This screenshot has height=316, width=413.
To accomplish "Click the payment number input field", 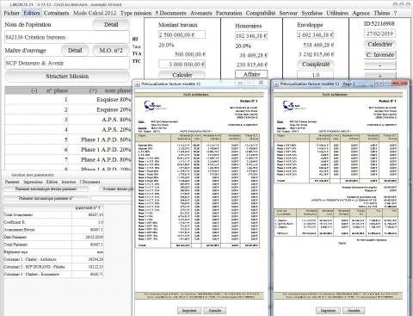I will 111,198.
